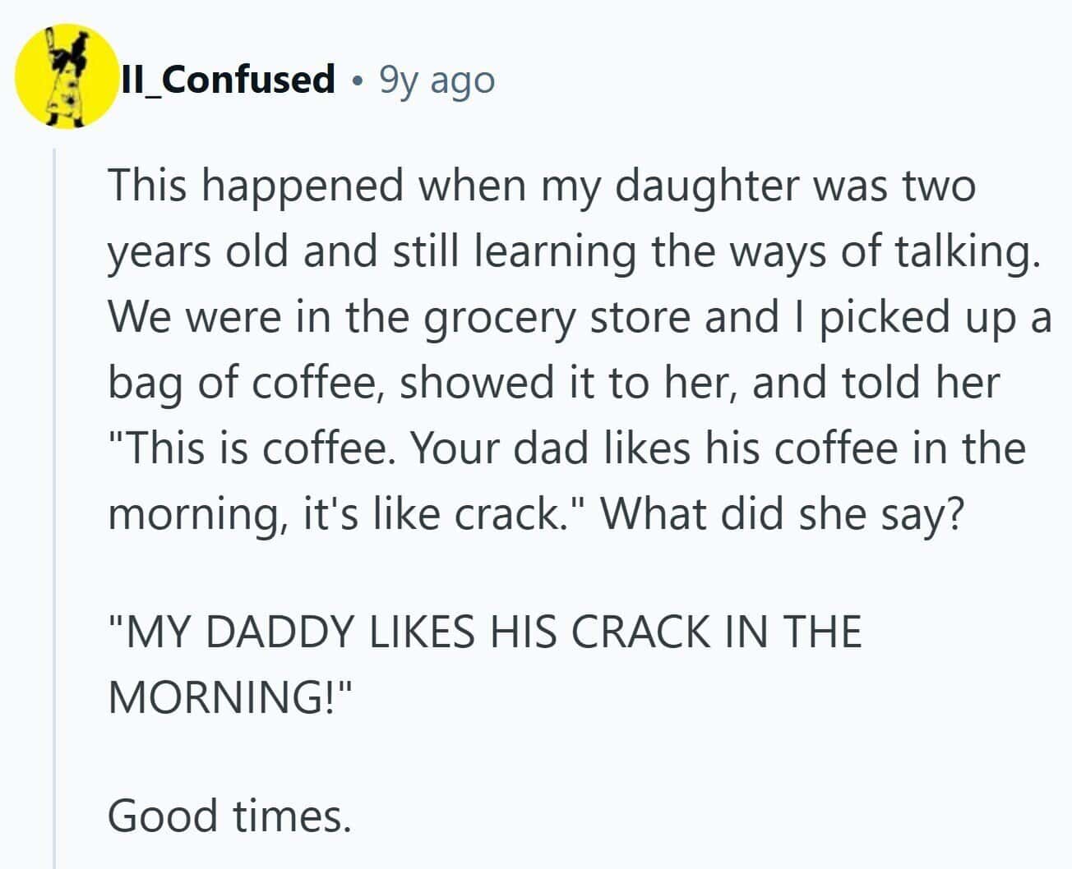Click the closing line "Good times."

pyautogui.click(x=229, y=815)
